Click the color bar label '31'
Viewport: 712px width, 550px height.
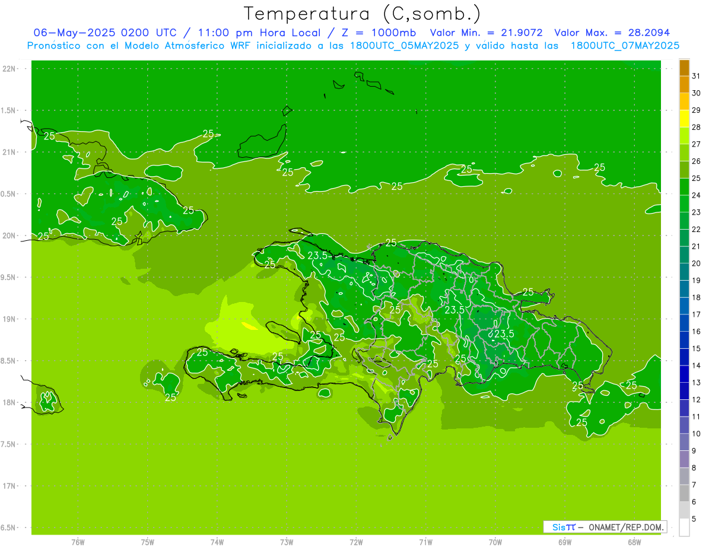[697, 76]
